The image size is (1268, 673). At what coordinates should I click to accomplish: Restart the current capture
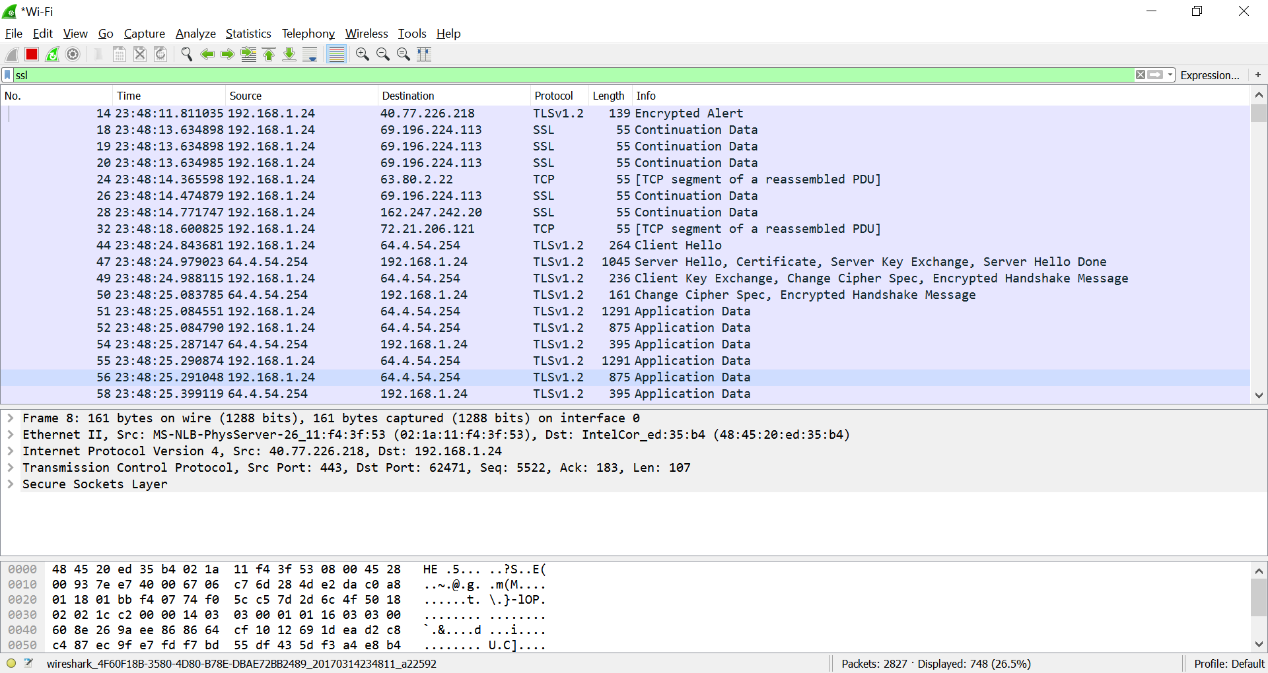point(52,54)
